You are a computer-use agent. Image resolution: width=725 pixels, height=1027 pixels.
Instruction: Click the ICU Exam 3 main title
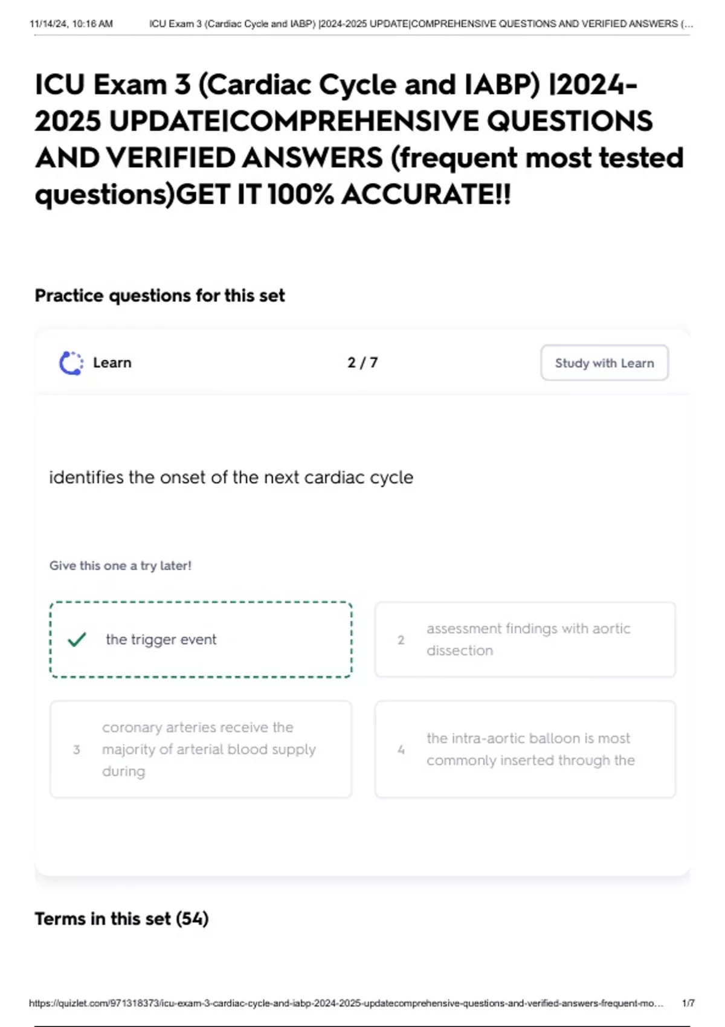[x=359, y=139]
